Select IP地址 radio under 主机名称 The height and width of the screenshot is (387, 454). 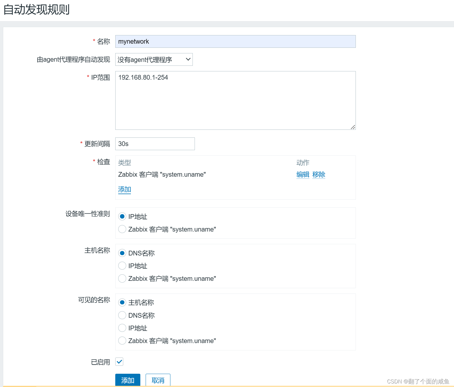coord(122,266)
